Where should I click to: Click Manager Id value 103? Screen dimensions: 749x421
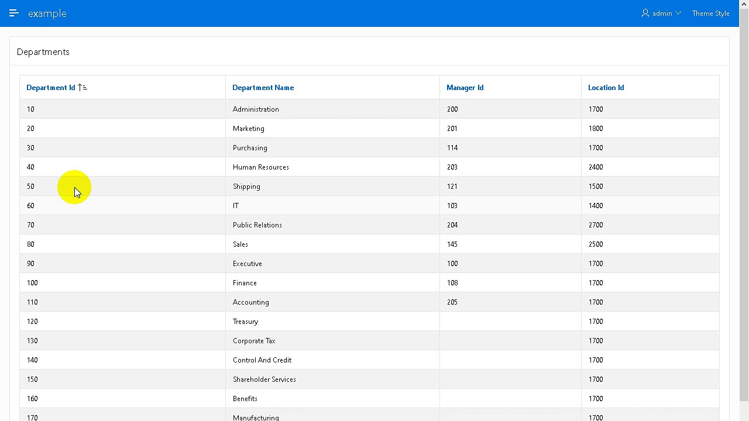coord(452,206)
